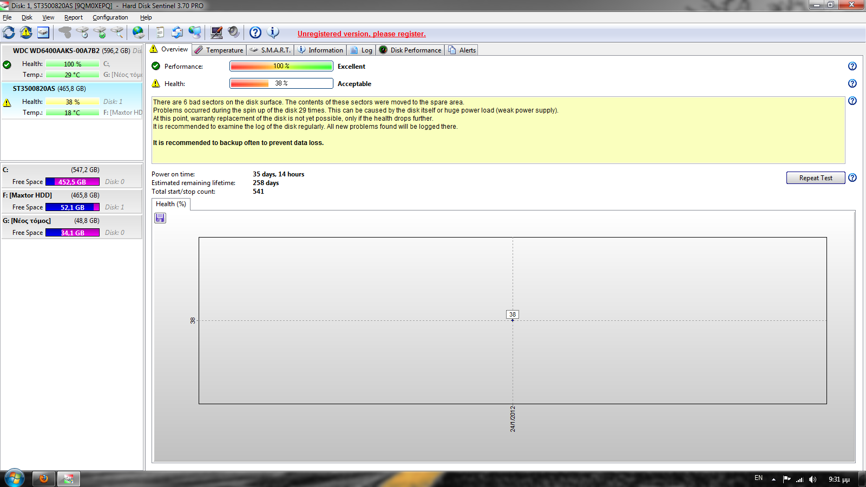
Task: Click the 24/1/2012 date label under graph
Action: (513, 419)
